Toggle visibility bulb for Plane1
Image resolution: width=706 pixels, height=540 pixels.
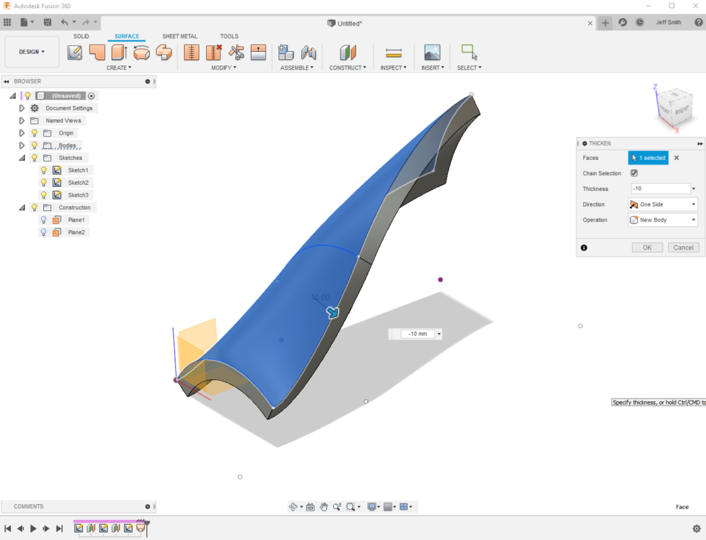(43, 220)
